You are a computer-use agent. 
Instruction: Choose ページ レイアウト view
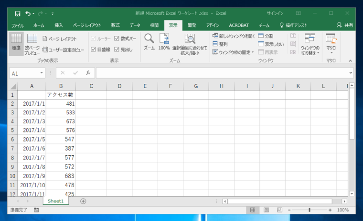tap(60, 39)
